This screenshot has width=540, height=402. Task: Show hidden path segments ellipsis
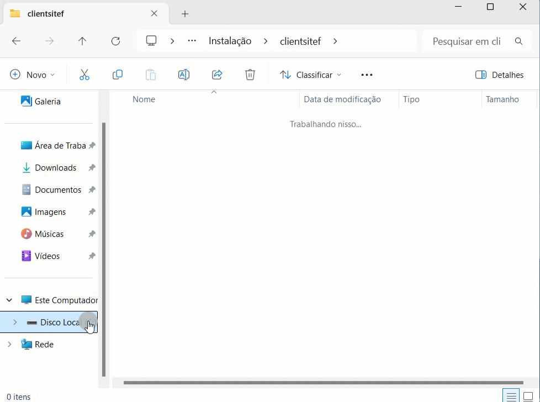point(192,41)
